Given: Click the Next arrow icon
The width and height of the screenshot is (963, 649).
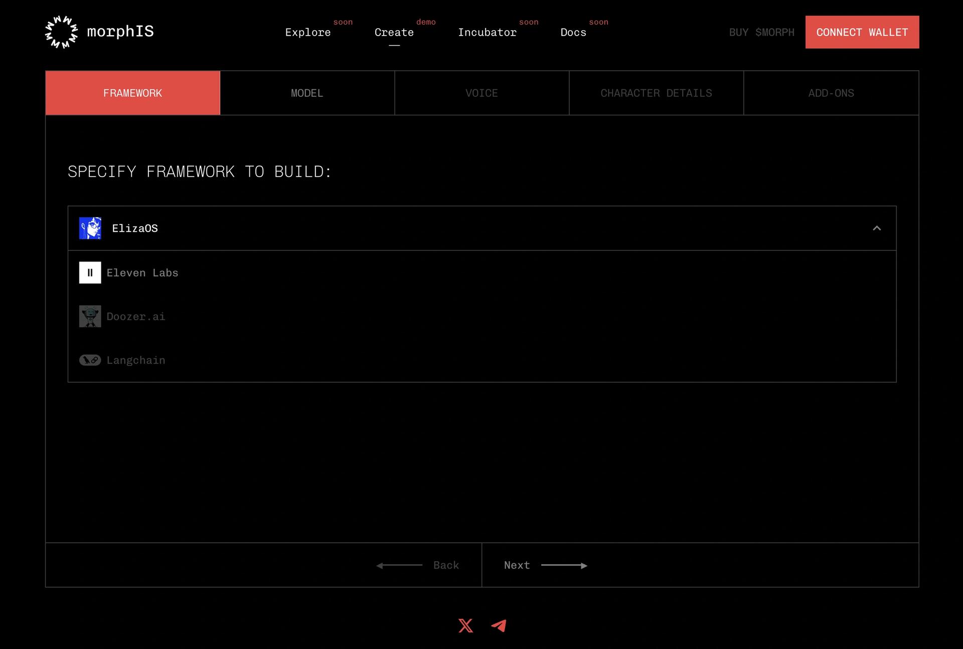Looking at the screenshot, I should 564,565.
